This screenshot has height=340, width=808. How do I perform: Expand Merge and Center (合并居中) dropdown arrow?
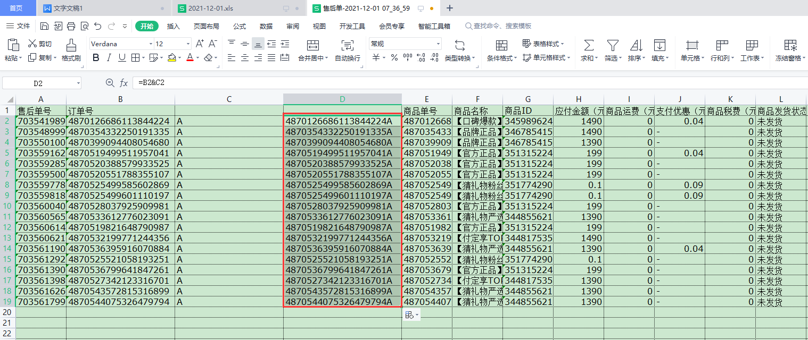click(326, 58)
